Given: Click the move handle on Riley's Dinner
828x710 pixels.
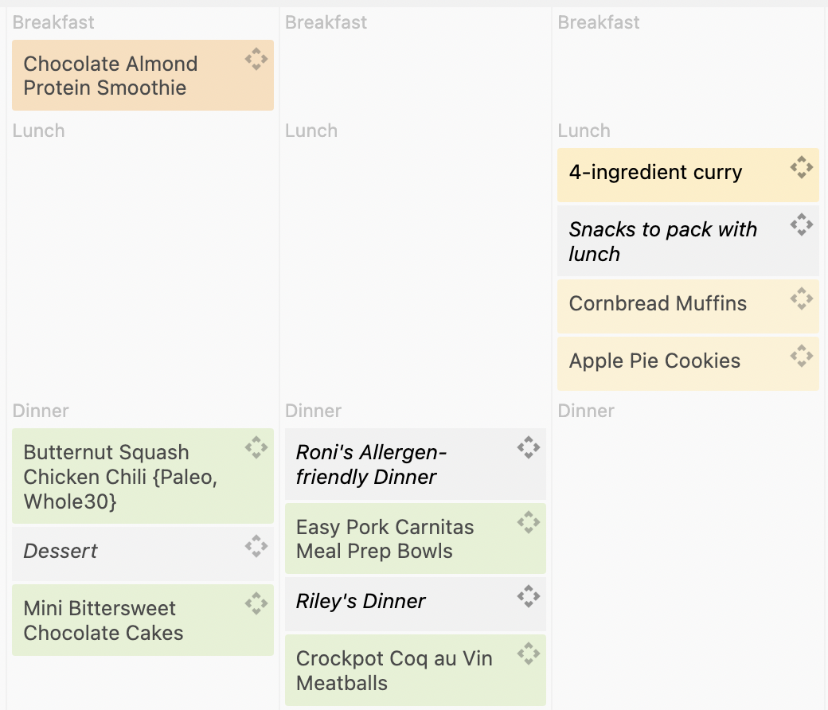Looking at the screenshot, I should click(529, 596).
